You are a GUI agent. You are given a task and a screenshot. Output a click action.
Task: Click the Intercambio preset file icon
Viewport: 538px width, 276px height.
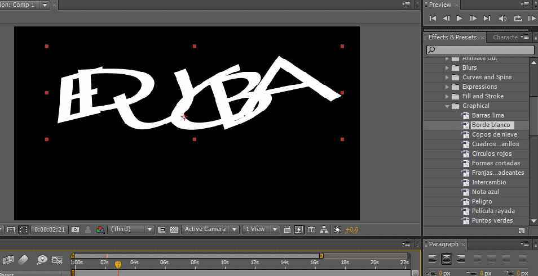point(465,182)
